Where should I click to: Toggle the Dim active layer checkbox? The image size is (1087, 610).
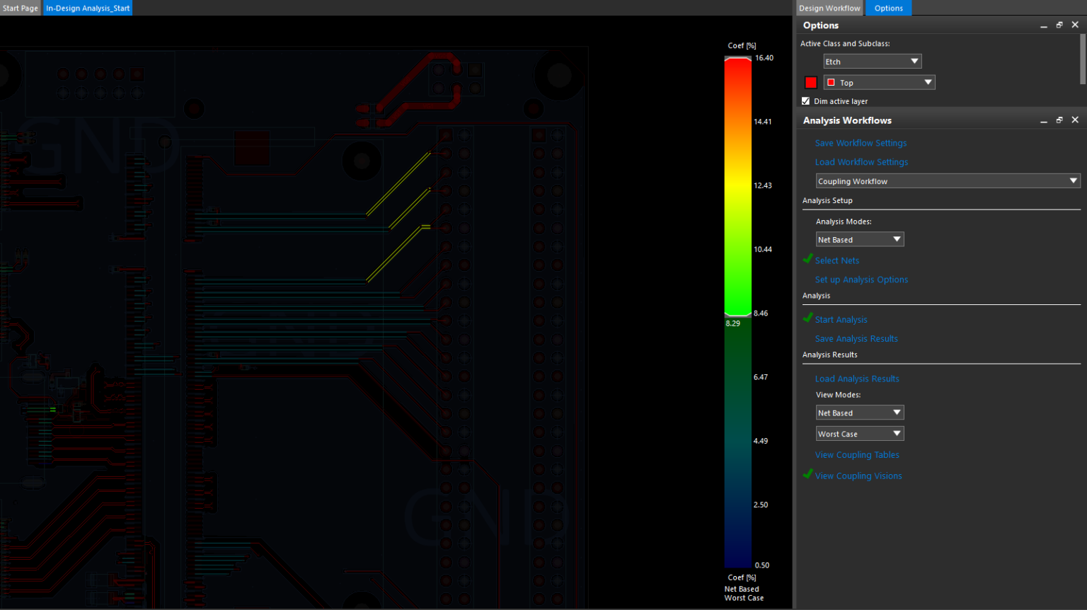[805, 100]
